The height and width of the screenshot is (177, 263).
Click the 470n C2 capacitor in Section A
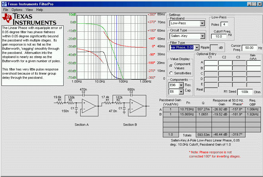coord(84,95)
